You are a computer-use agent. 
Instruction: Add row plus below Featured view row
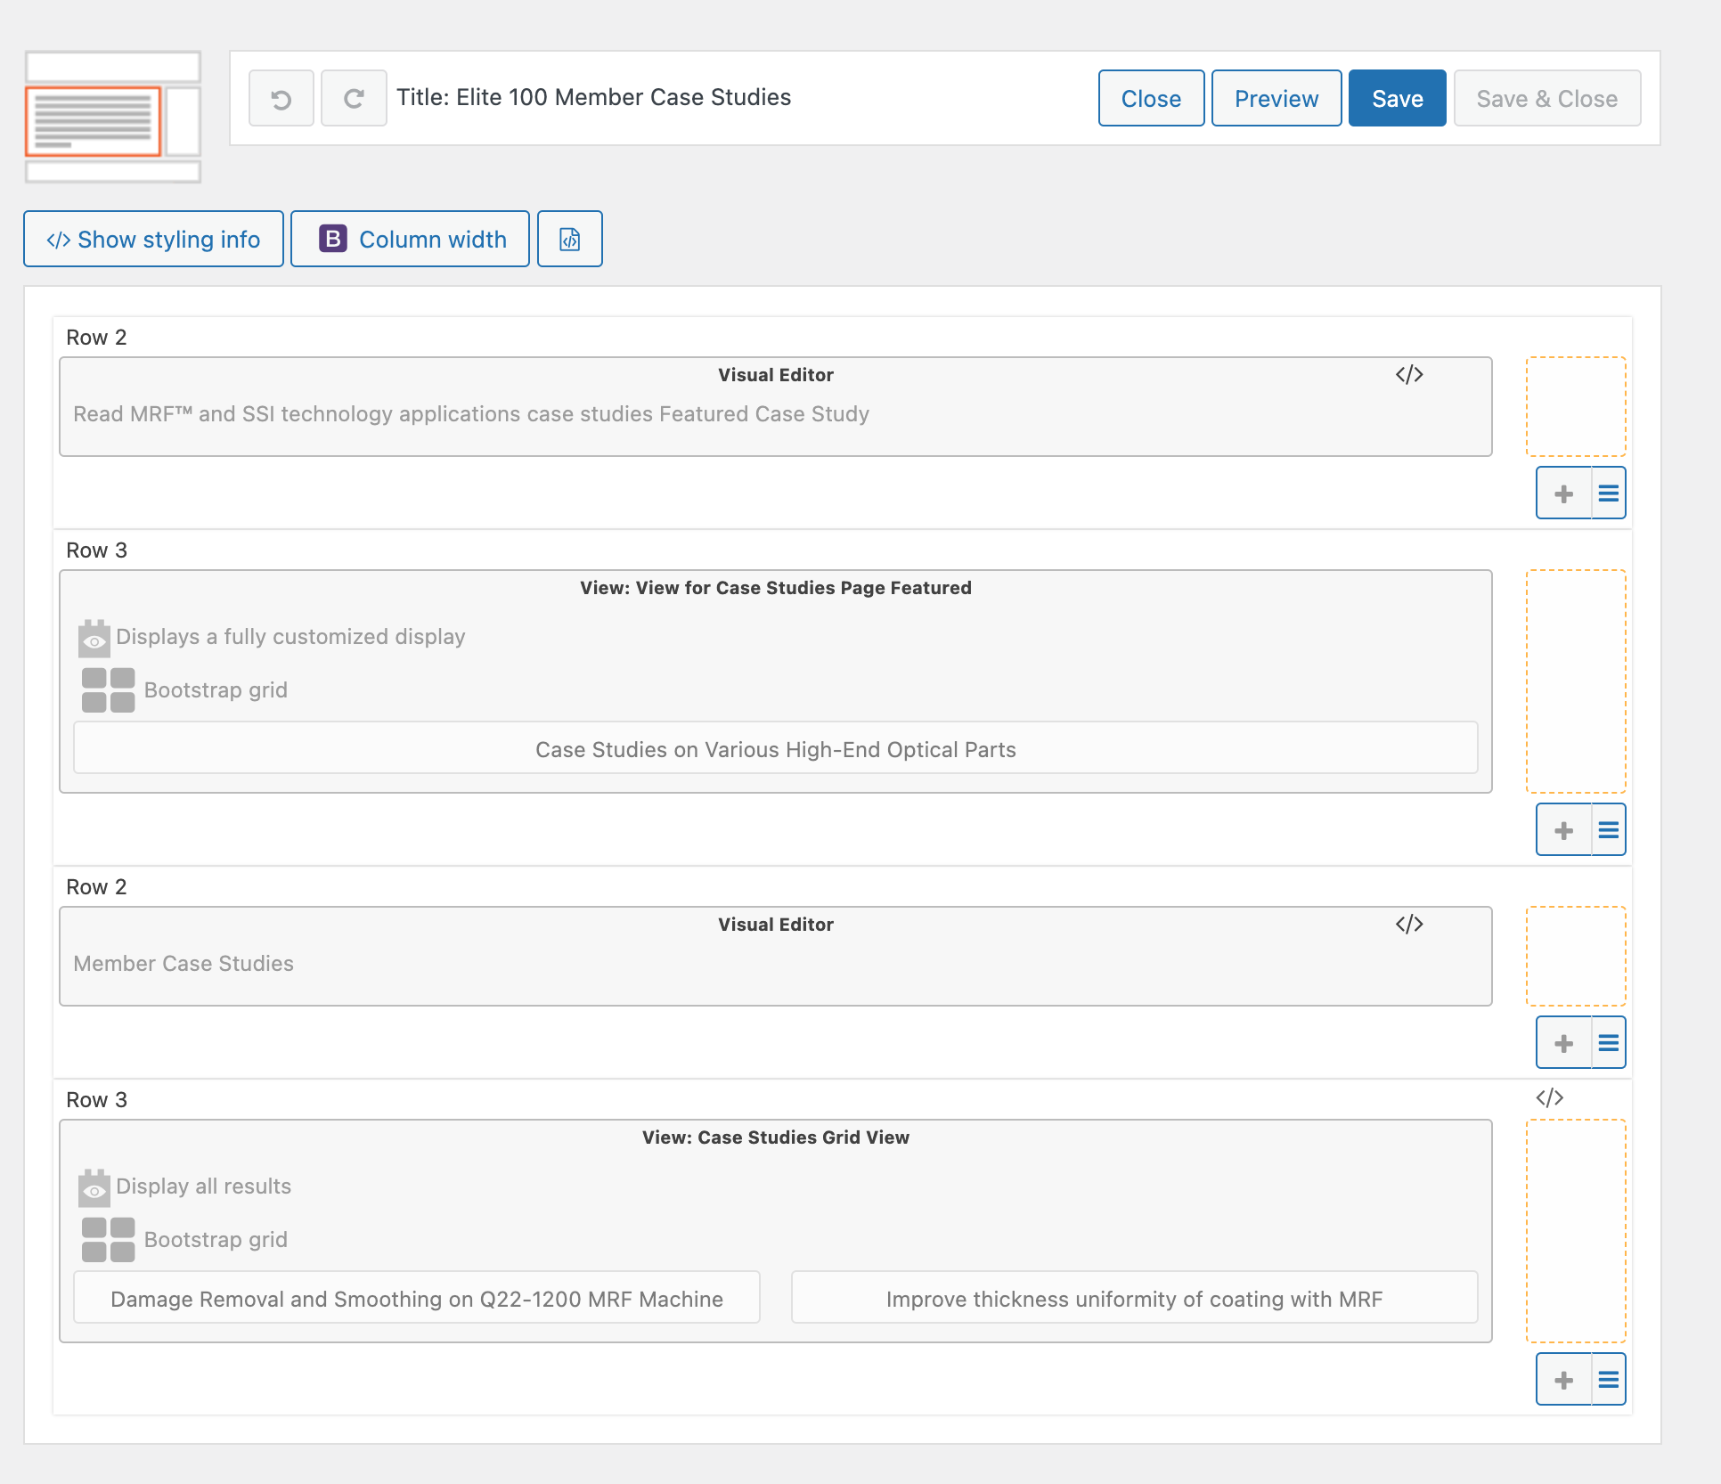[x=1564, y=830]
